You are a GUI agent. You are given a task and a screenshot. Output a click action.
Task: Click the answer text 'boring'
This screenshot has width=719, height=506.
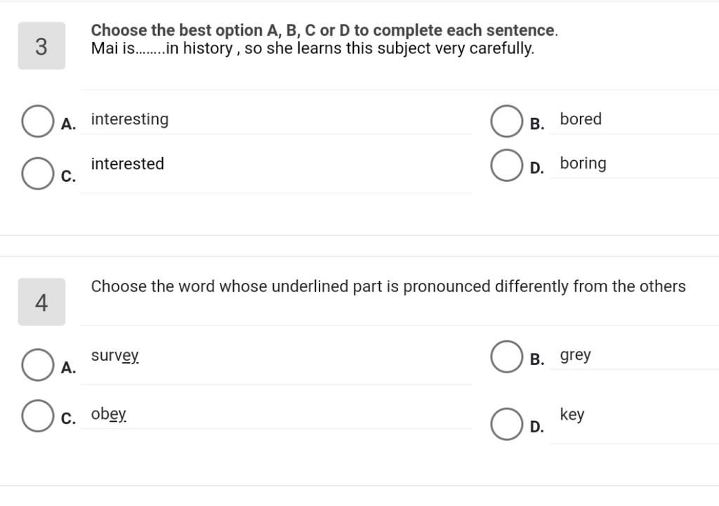click(x=583, y=164)
